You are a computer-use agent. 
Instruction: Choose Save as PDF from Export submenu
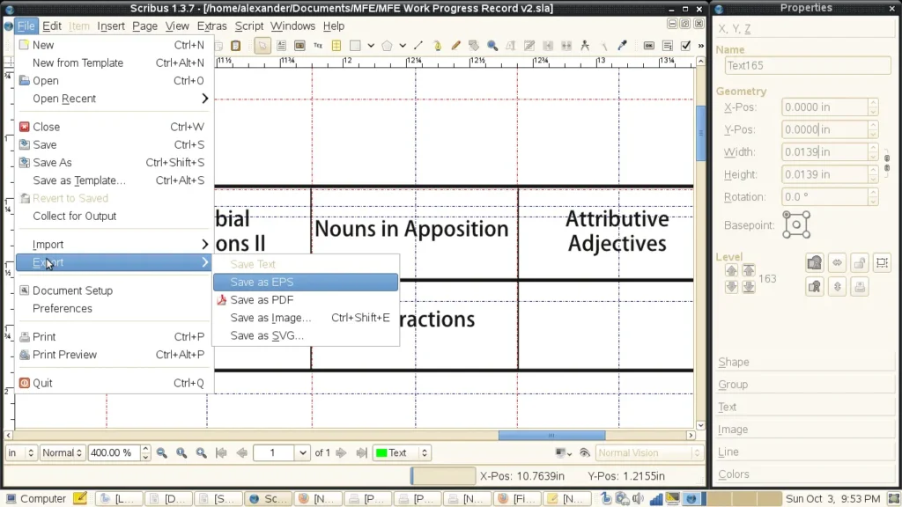pyautogui.click(x=262, y=300)
